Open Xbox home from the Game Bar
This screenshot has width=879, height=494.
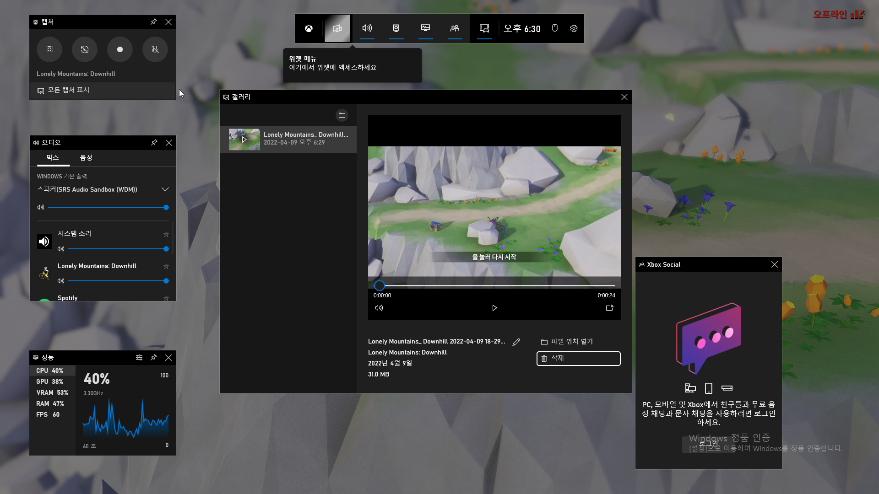click(309, 28)
